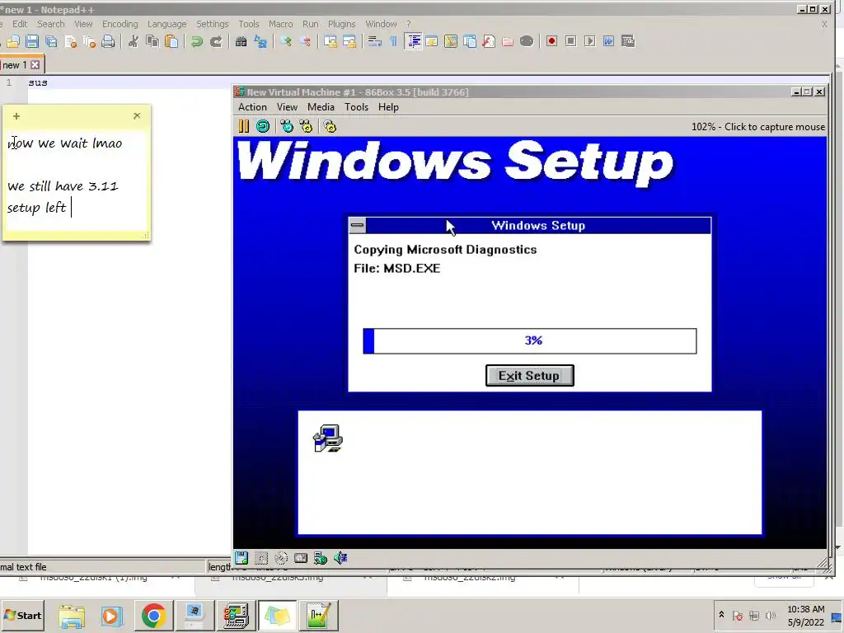The width and height of the screenshot is (844, 633).
Task: Close the "new 1" tab with its X
Action: 35,65
